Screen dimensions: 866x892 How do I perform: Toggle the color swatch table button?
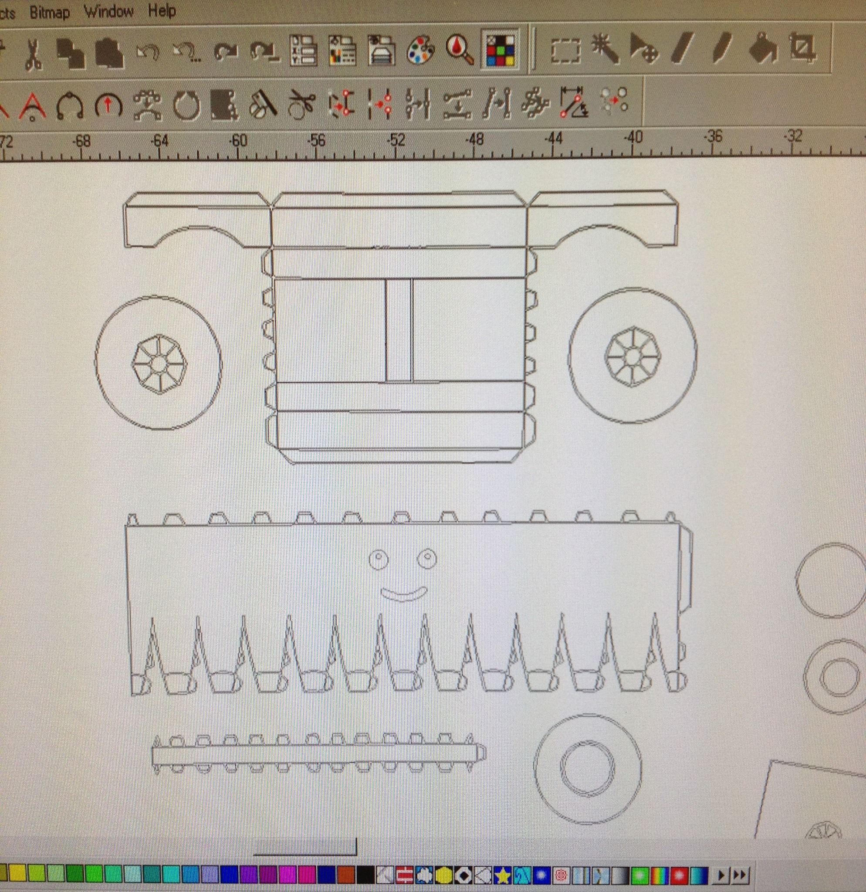500,50
